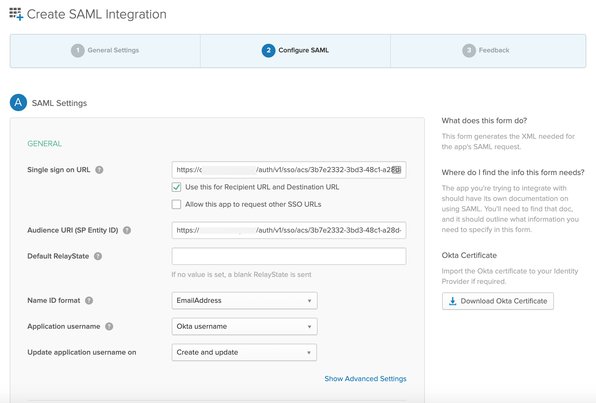Click the Update application username on label
This screenshot has width=596, height=403.
pos(82,352)
